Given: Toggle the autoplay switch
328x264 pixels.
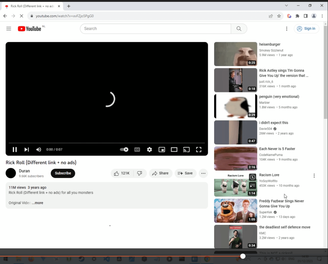Looking at the screenshot, I should click(x=124, y=149).
